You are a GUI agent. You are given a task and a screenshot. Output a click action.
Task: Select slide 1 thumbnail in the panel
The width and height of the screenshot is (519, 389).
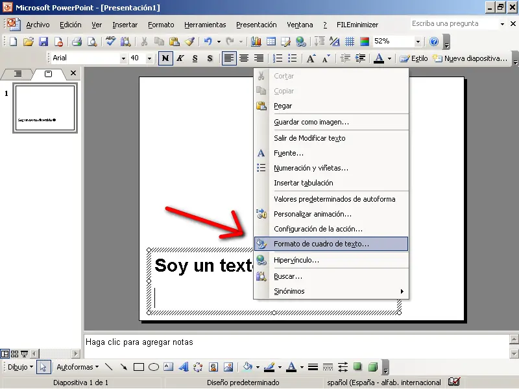[x=45, y=108]
